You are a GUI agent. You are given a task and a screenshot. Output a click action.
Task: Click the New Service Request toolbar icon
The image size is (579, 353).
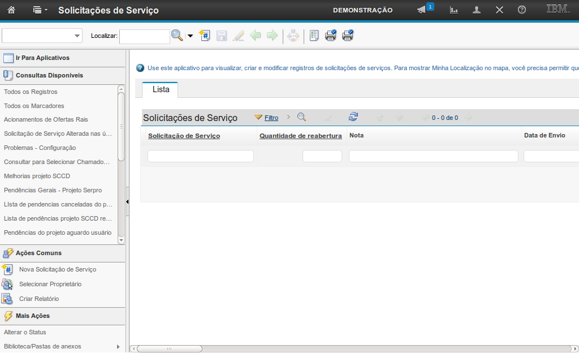[x=205, y=36]
